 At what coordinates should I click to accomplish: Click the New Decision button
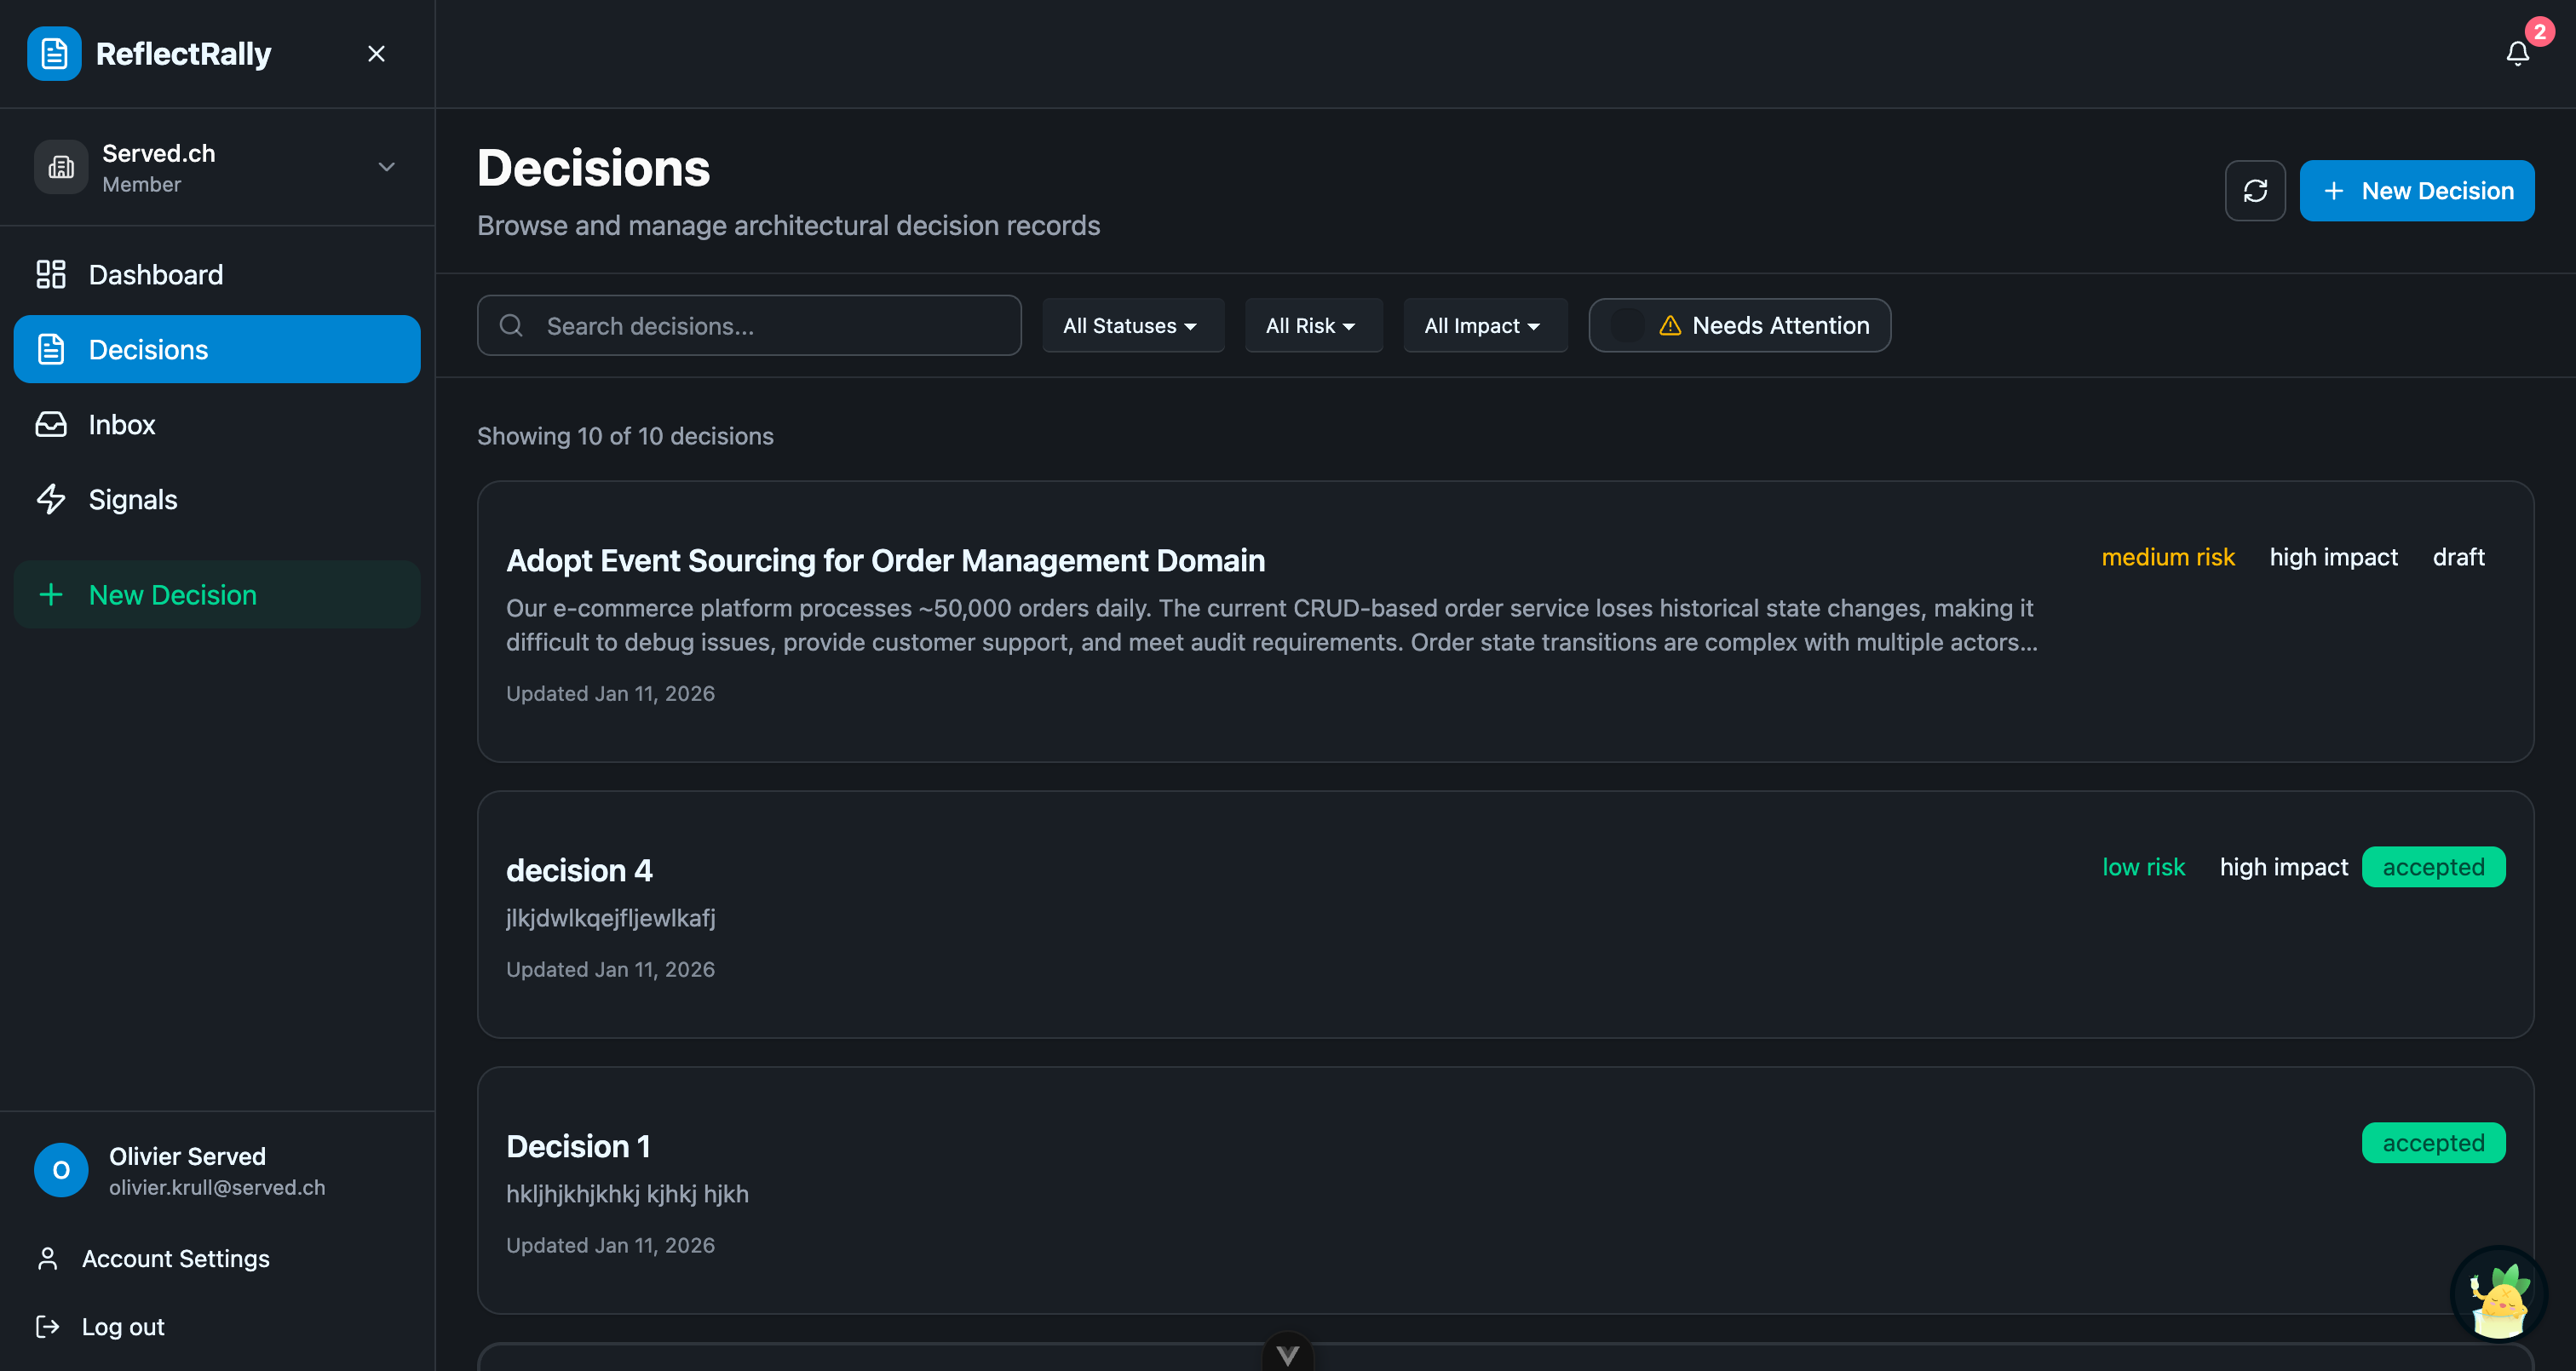(2417, 190)
